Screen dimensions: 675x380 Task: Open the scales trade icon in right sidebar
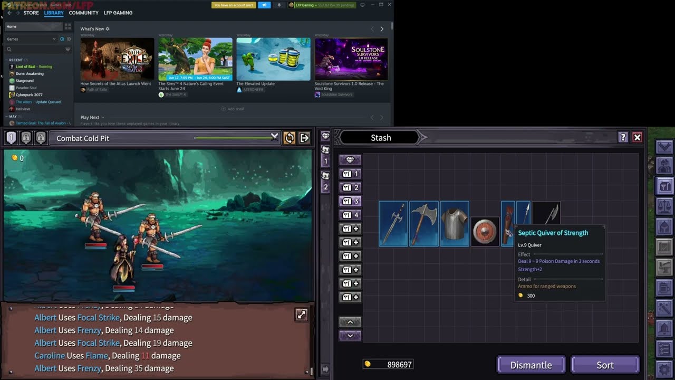(664, 207)
